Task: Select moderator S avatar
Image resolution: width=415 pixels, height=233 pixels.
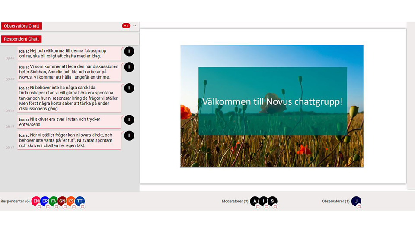Action: pos(272,201)
